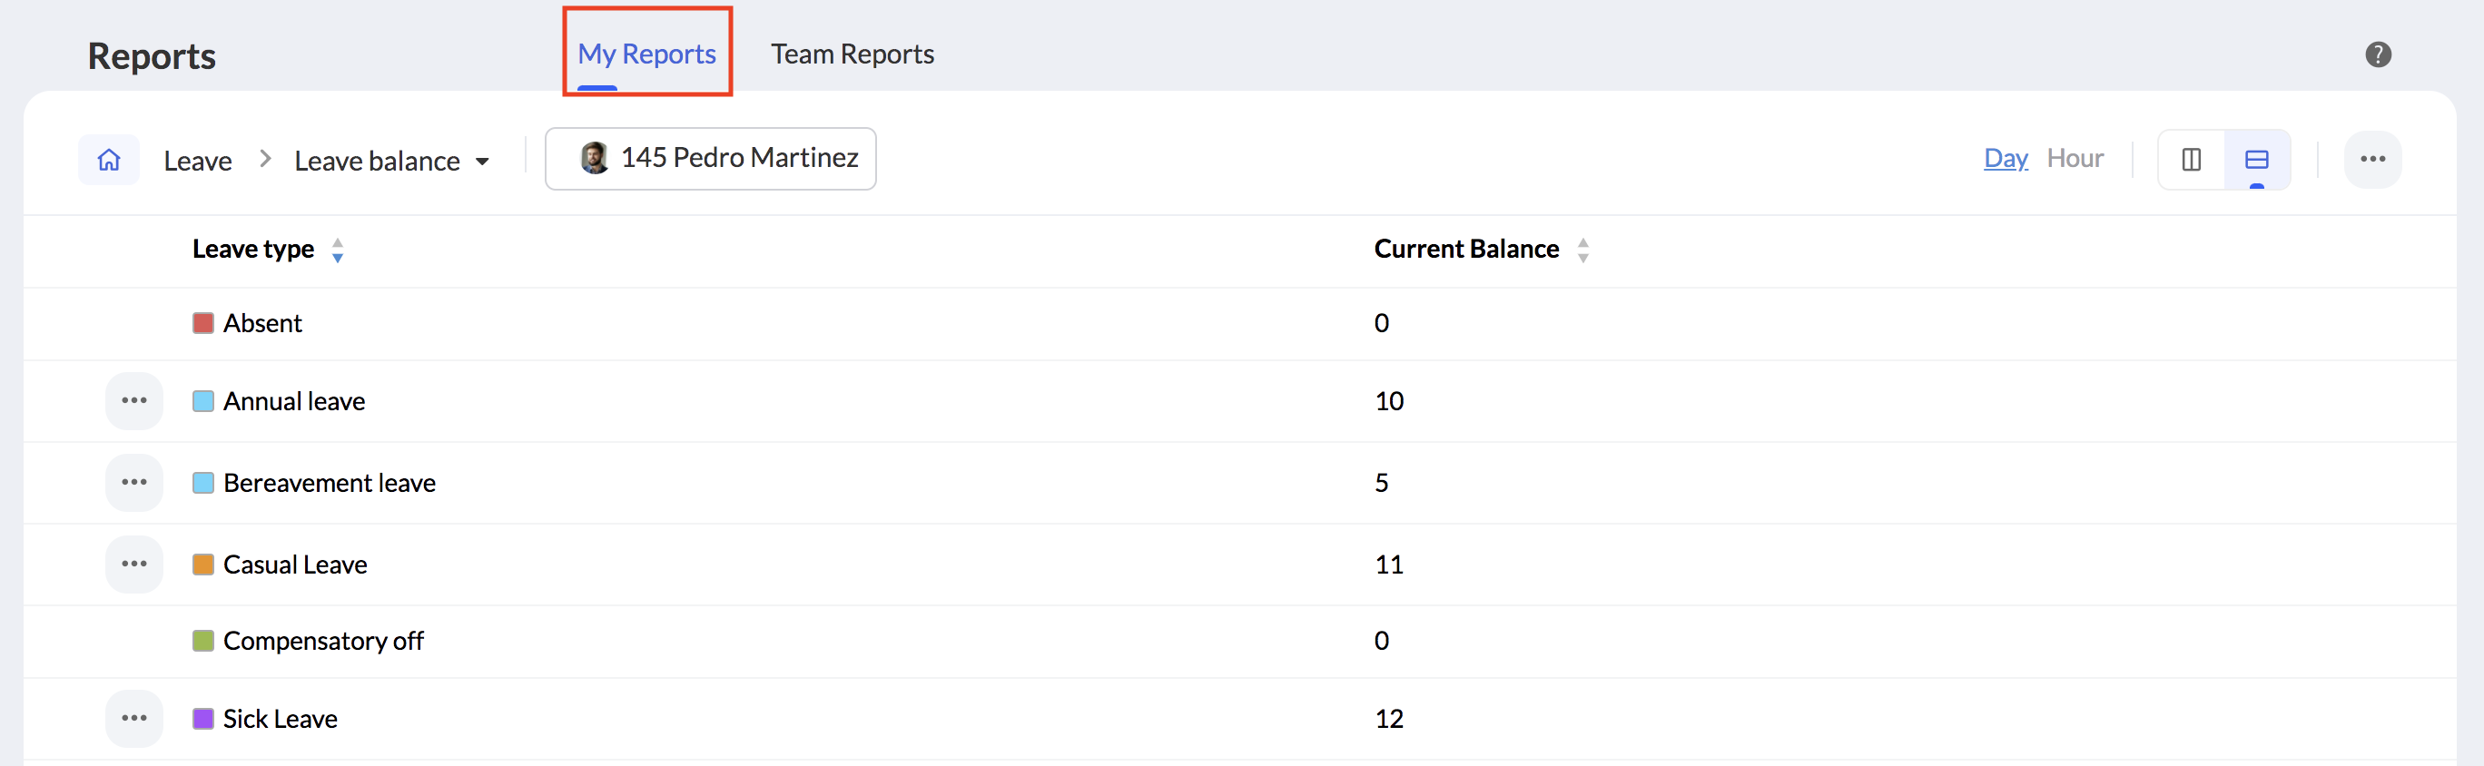Click Pedro Martinez's avatar photo

(594, 158)
